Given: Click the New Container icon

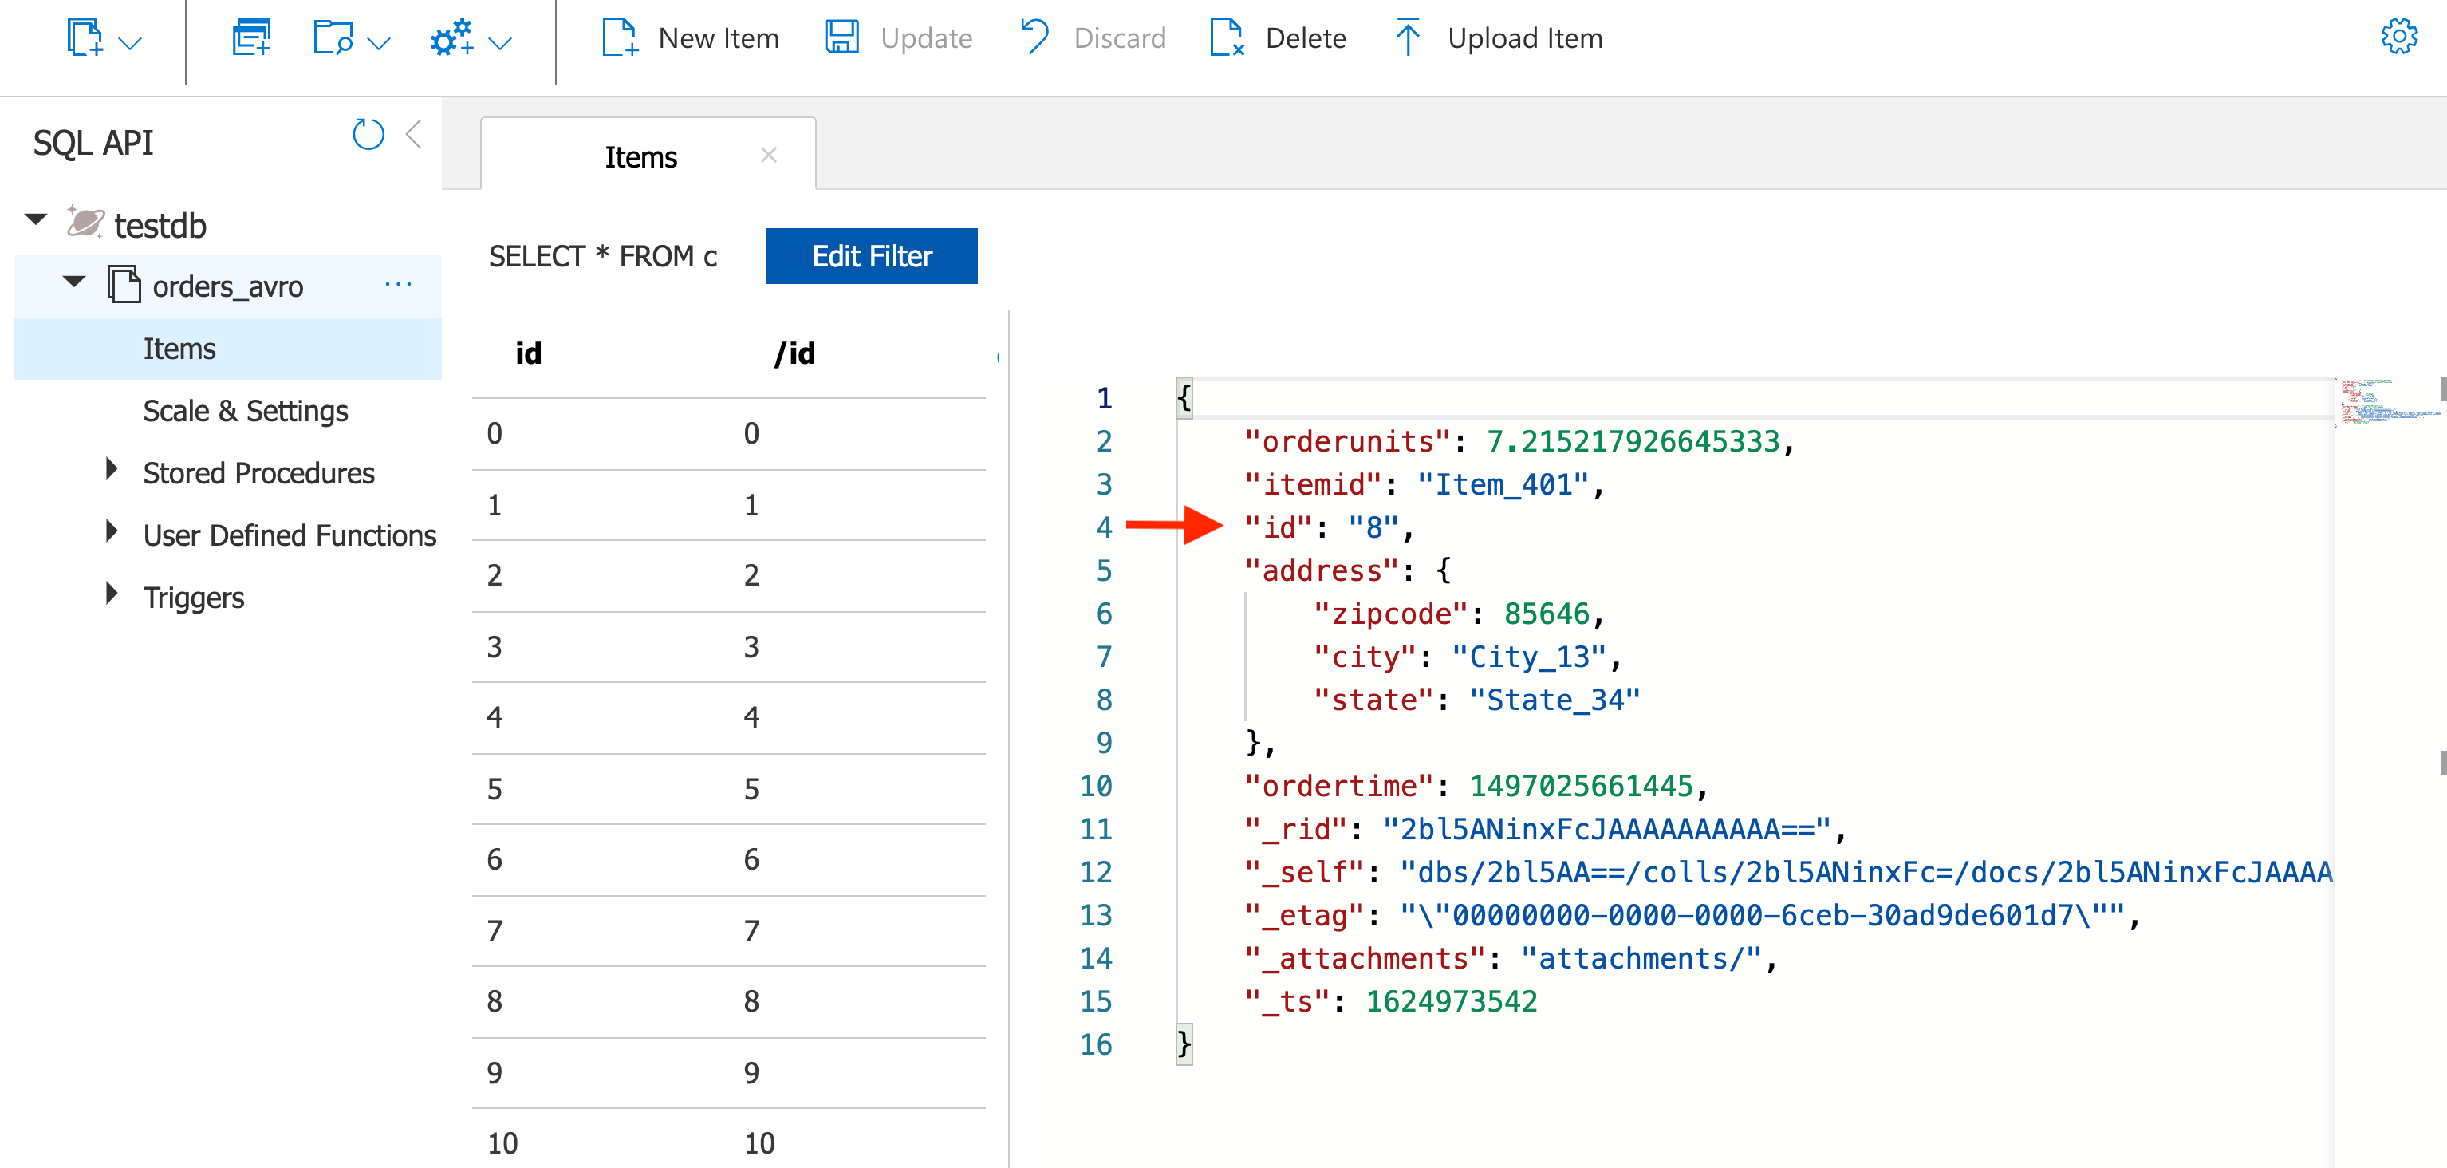Looking at the screenshot, I should click(x=85, y=38).
